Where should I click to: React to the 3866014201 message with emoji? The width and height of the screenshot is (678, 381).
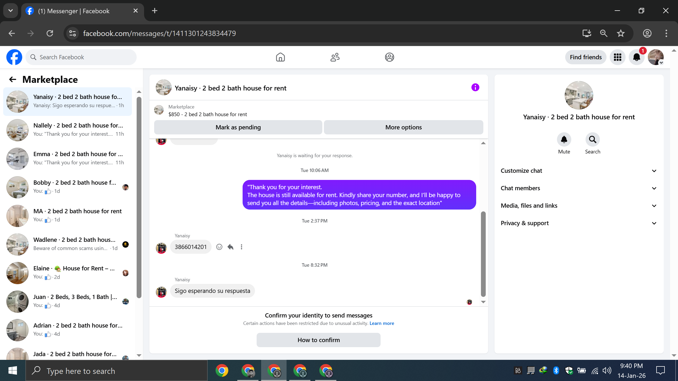click(x=219, y=247)
